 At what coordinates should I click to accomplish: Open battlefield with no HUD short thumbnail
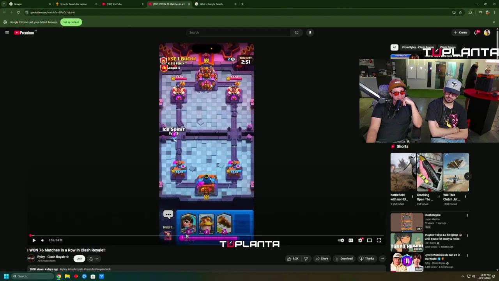point(403,172)
